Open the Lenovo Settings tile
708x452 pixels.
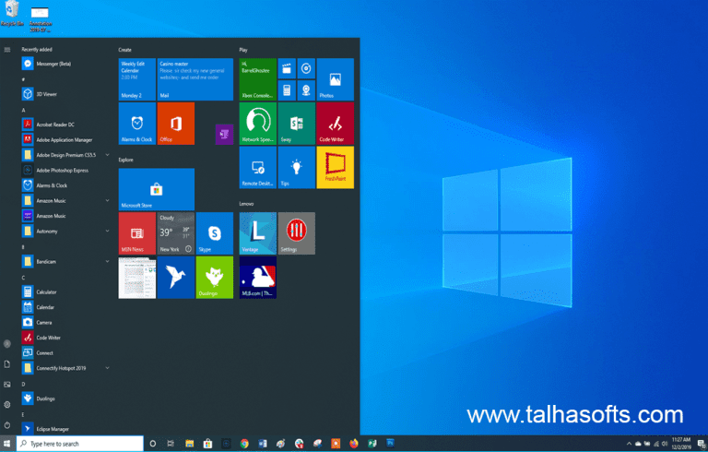pyautogui.click(x=296, y=233)
